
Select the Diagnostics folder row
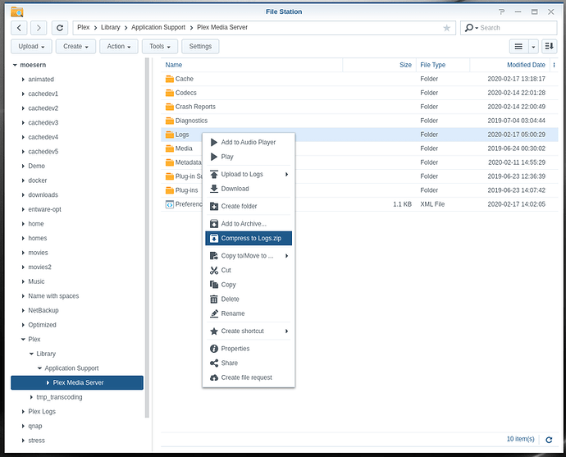point(359,121)
